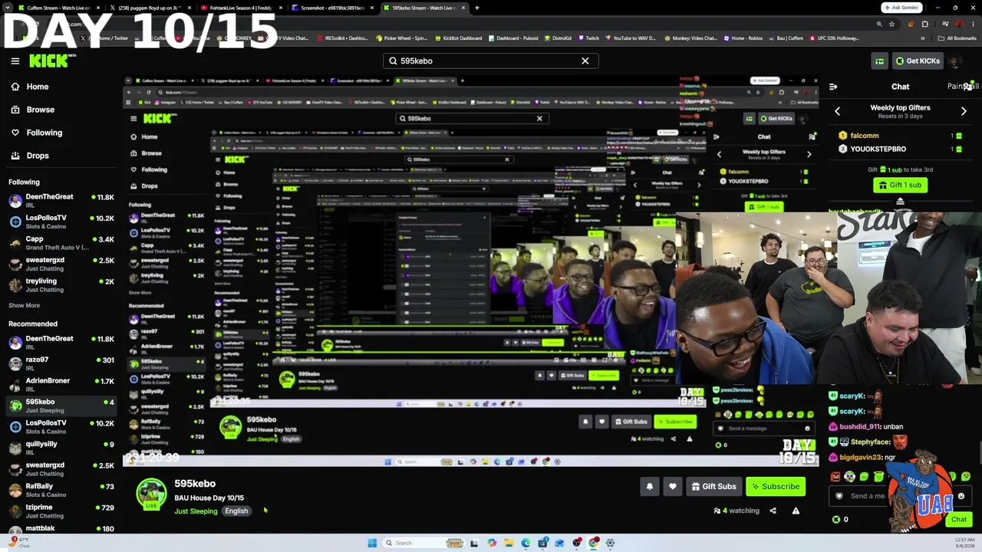
Task: Send message with green Chat button
Action: [958, 519]
